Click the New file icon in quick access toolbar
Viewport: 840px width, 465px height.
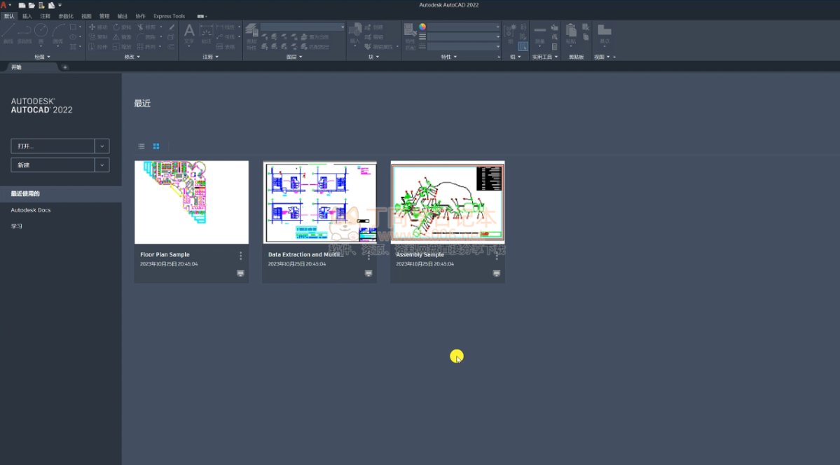(x=22, y=5)
